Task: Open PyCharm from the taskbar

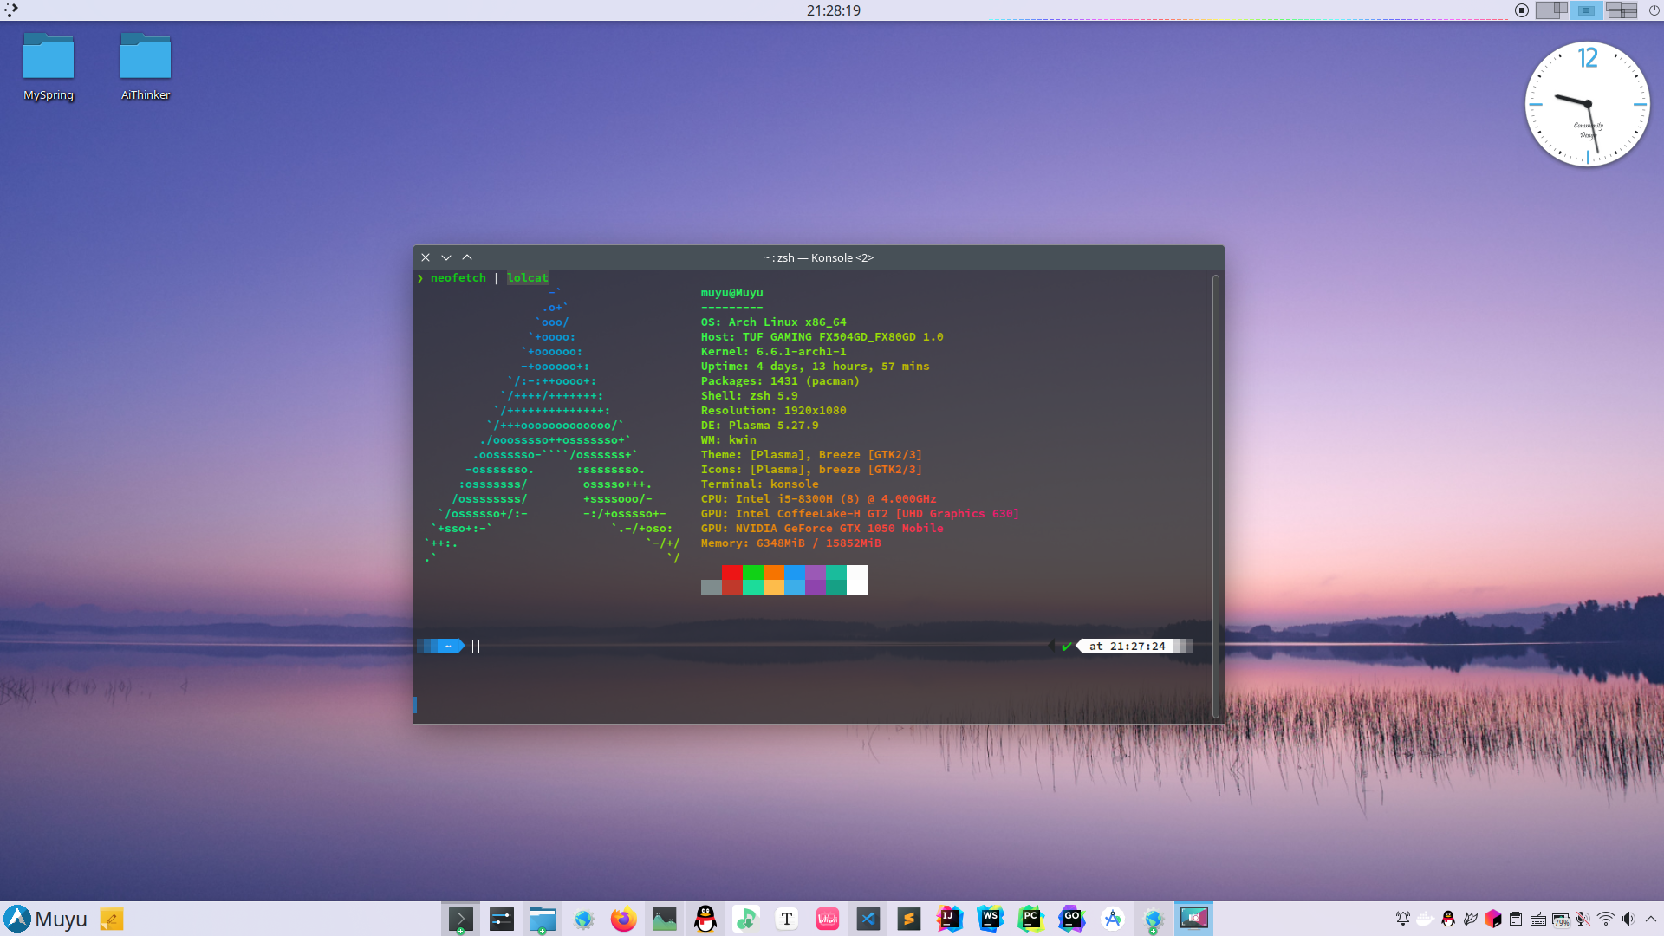Action: [1031, 919]
